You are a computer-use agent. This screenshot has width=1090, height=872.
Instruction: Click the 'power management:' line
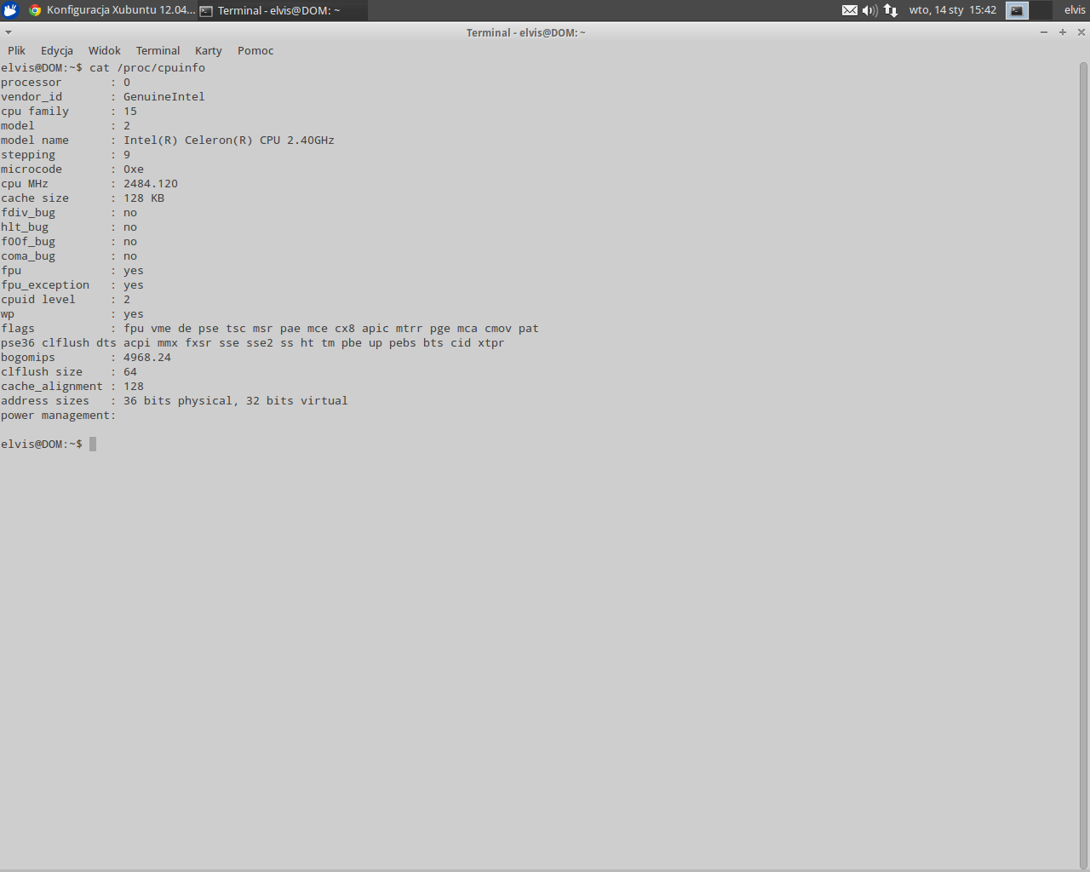coord(59,416)
